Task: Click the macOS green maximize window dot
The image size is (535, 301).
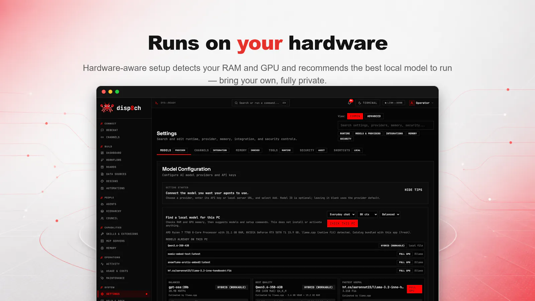Action: coord(117,92)
